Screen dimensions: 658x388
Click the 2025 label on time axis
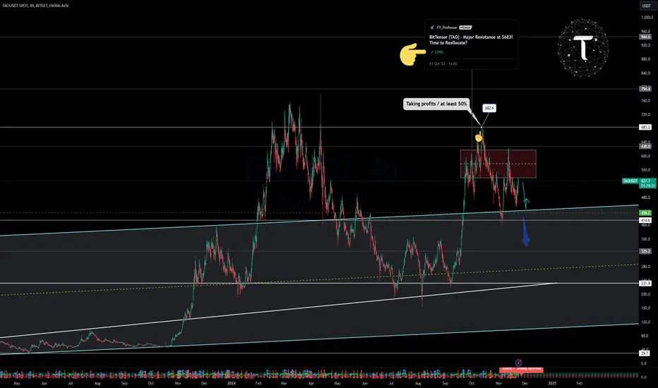[x=552, y=383]
